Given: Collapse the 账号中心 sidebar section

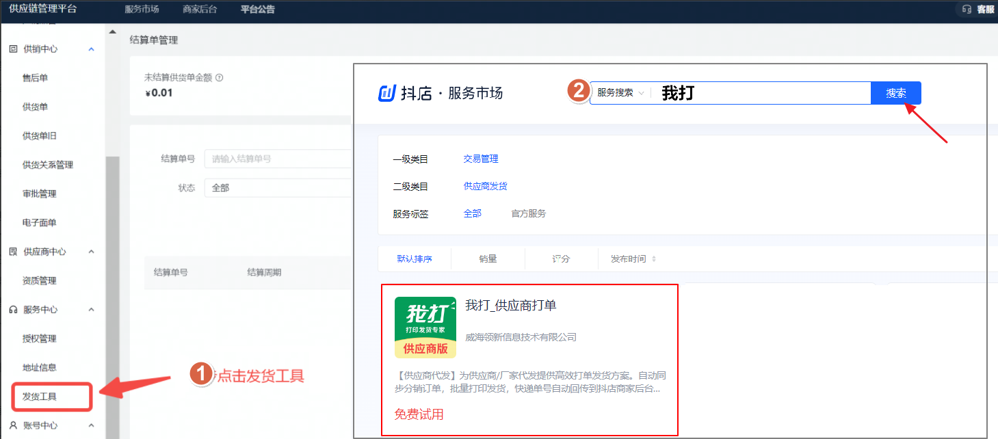Looking at the screenshot, I should (92, 425).
